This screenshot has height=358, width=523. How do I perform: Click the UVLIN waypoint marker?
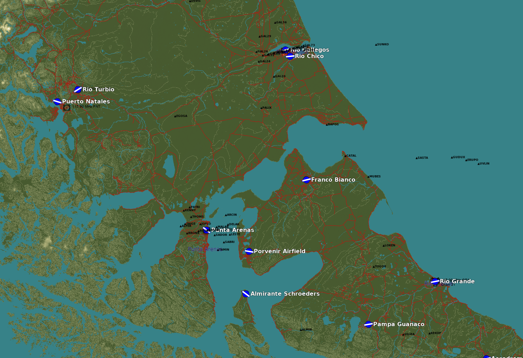[x=478, y=164]
